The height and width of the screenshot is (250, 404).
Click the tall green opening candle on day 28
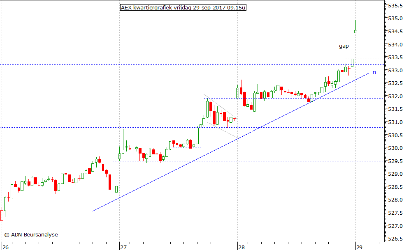pos(237,93)
